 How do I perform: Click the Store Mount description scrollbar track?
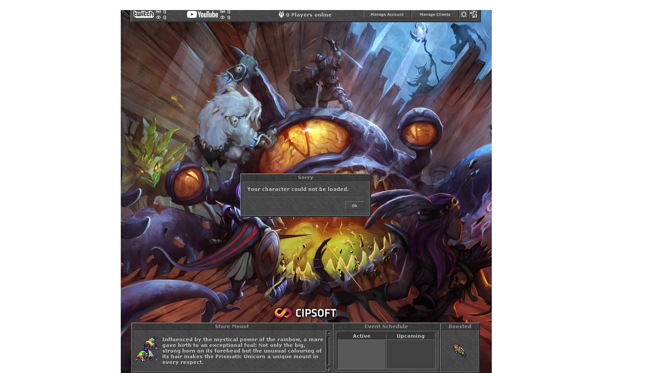(328, 351)
